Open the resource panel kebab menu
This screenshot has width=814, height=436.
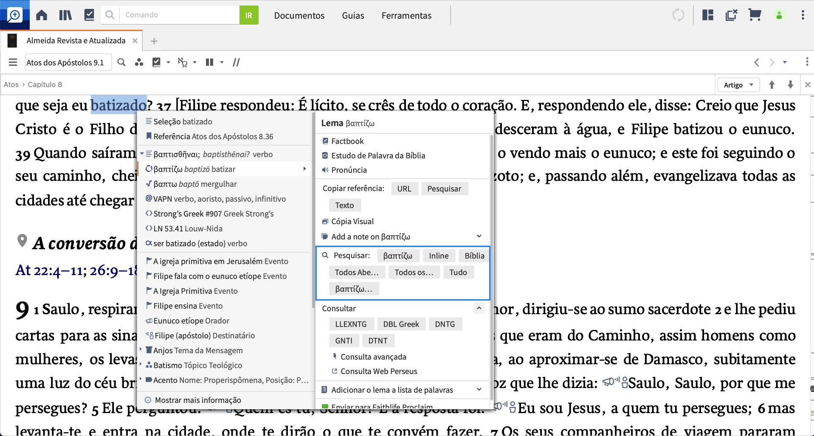click(x=807, y=62)
